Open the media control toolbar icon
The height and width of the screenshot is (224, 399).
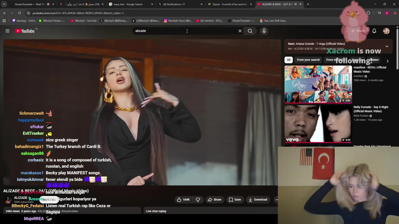pos(379,13)
